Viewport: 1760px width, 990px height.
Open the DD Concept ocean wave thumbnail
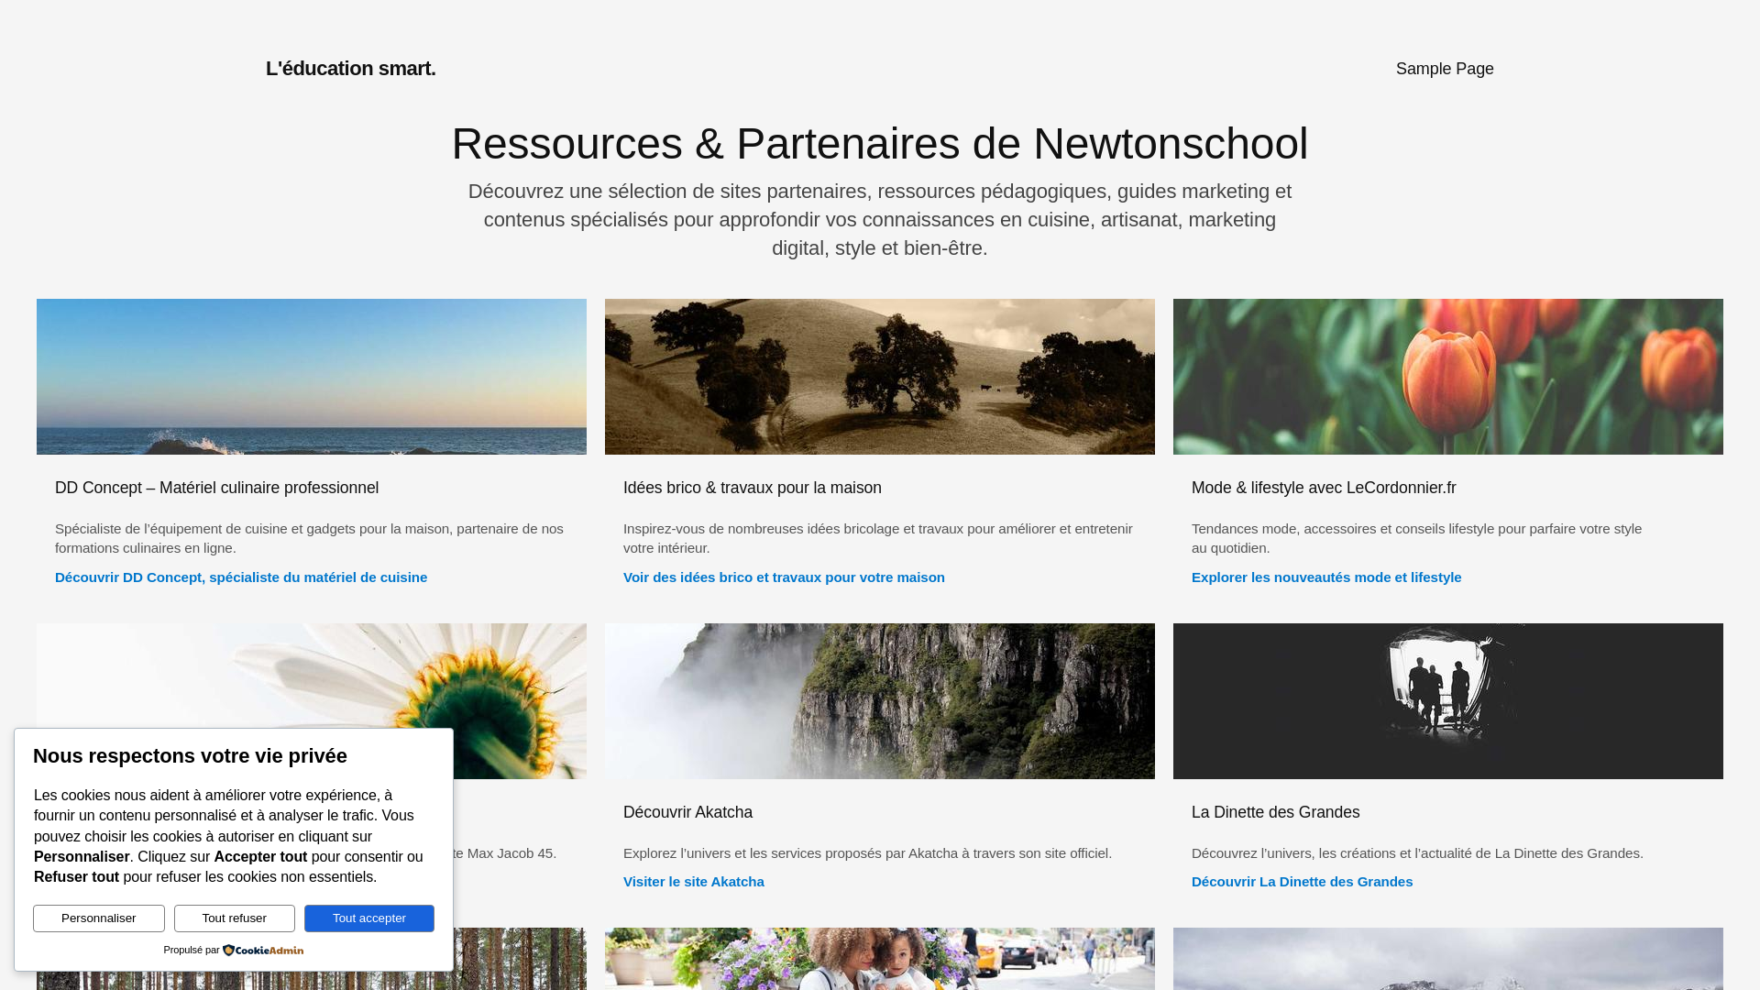click(312, 377)
